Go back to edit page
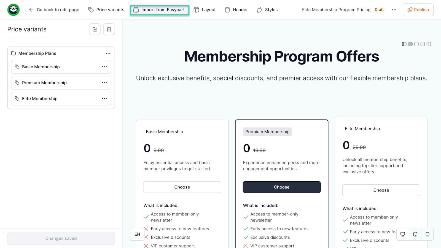Viewport: 441px width, 248px height. [x=54, y=10]
